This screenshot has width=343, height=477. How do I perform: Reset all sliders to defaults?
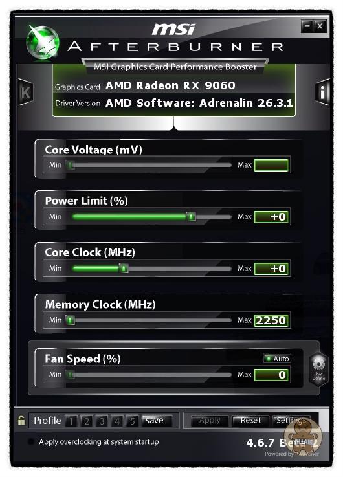(x=250, y=421)
